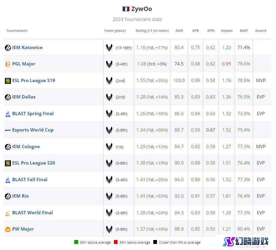Screen dimensions: 276x250
Task: Click the MVP award in ESL Pro League S19 row
Action: 261,81
